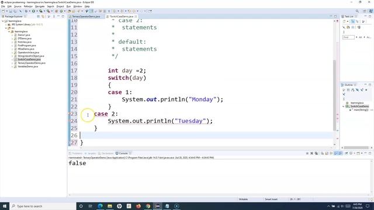Open the Source menu
Viewport: 374px width, 210px height.
coord(18,6)
